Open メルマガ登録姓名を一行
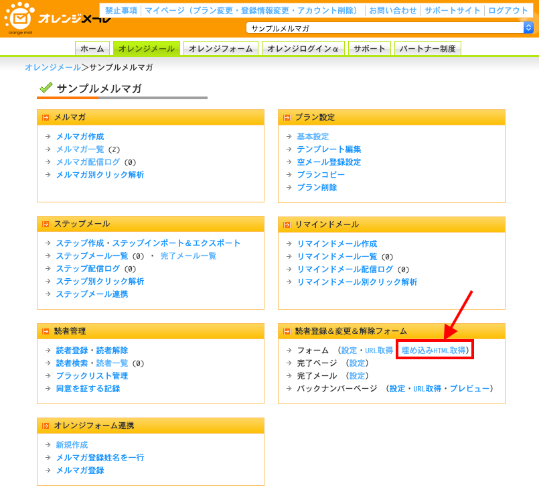This screenshot has width=539, height=498. pyautogui.click(x=100, y=458)
